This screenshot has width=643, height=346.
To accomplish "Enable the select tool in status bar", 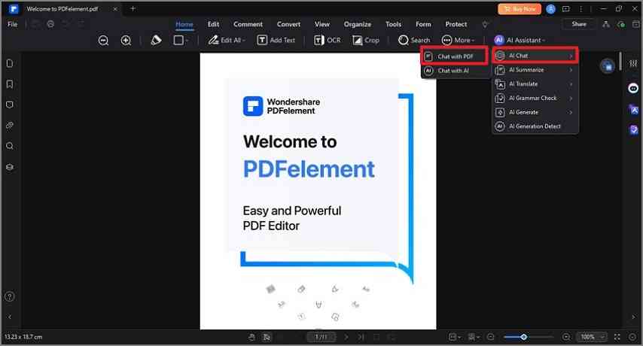I will pyautogui.click(x=267, y=337).
